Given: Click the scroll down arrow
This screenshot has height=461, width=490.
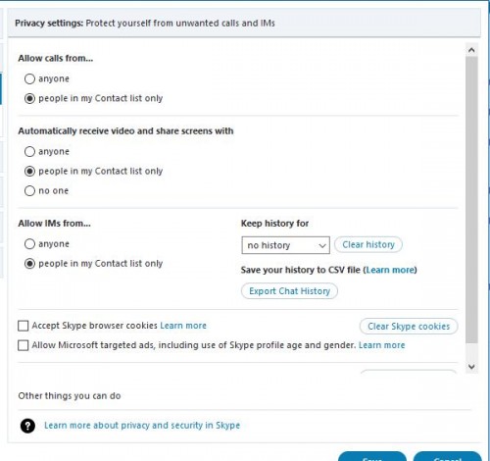Looking at the screenshot, I should pos(471,367).
